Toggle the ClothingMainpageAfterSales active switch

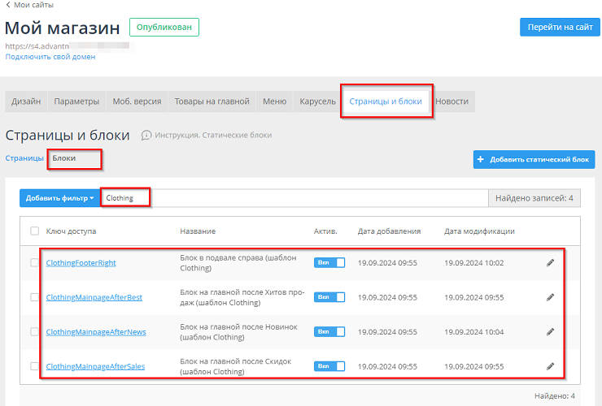pos(329,366)
